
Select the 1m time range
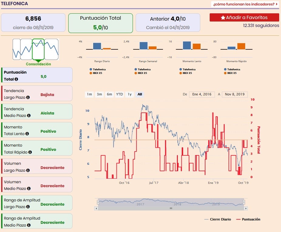pos(90,94)
